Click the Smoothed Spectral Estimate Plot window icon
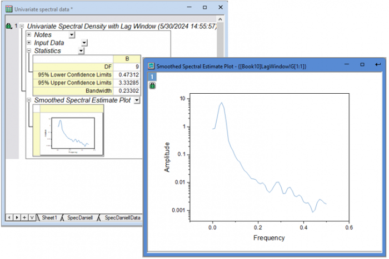Screen dimensions: 389x259 point(151,66)
